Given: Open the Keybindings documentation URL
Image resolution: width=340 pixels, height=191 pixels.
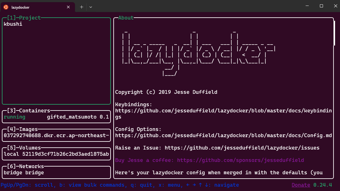Looking at the screenshot, I should pyautogui.click(x=223, y=111).
